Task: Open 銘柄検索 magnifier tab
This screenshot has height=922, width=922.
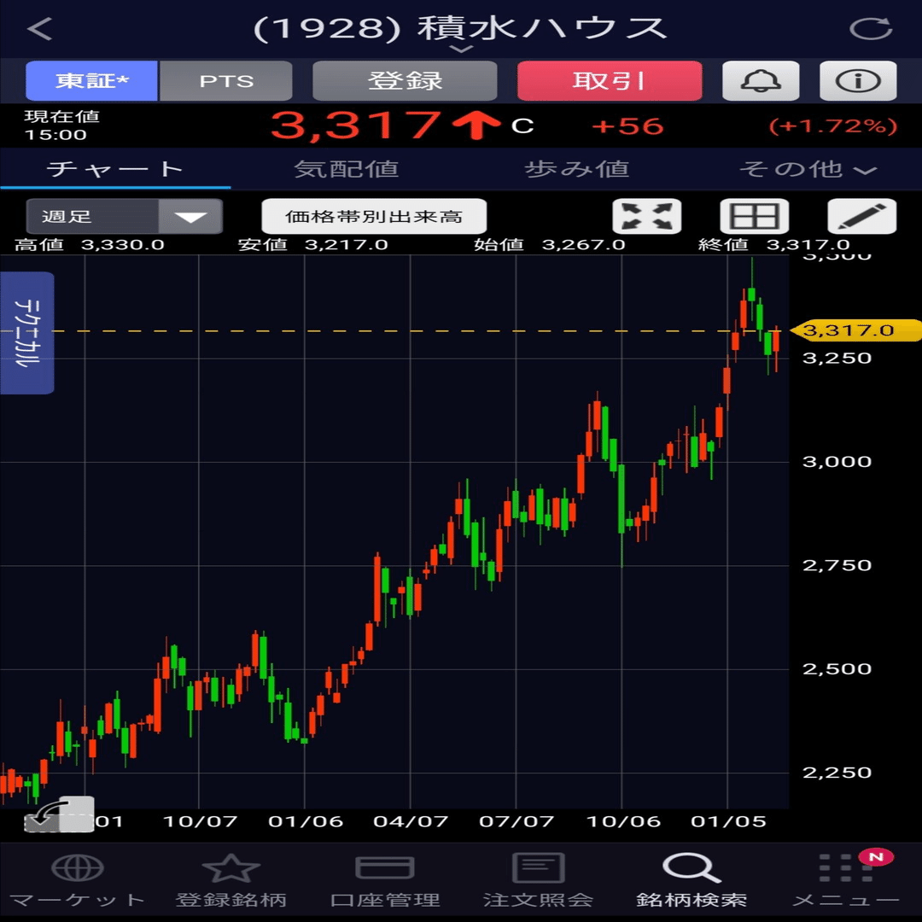Action: [x=691, y=880]
